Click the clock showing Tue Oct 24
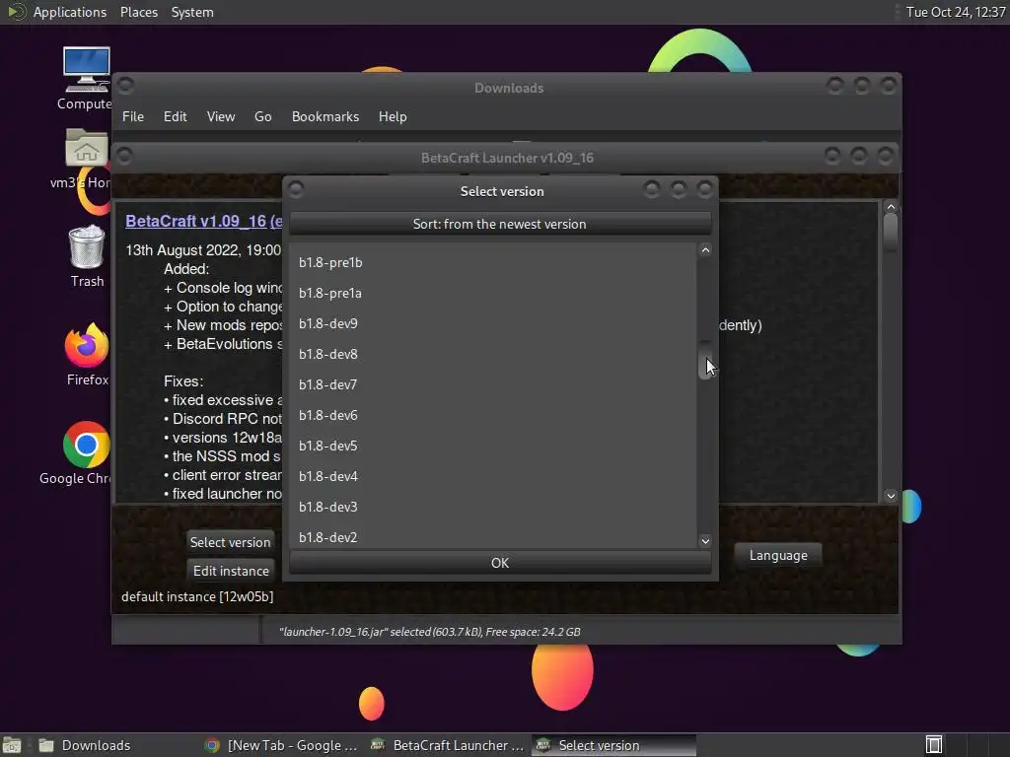 point(955,12)
